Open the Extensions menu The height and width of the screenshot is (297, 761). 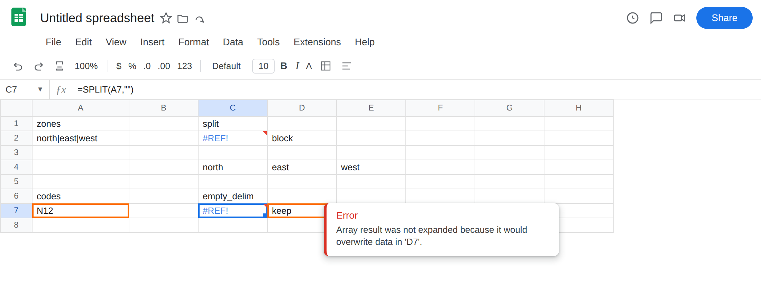coord(317,42)
